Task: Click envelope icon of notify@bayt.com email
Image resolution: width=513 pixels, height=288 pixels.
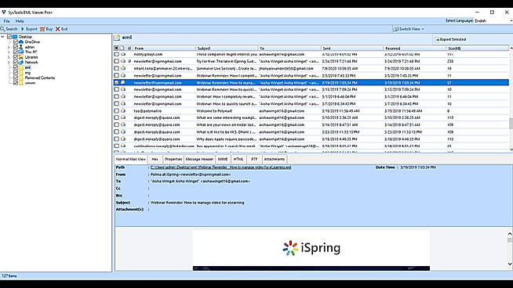Action: (123, 54)
